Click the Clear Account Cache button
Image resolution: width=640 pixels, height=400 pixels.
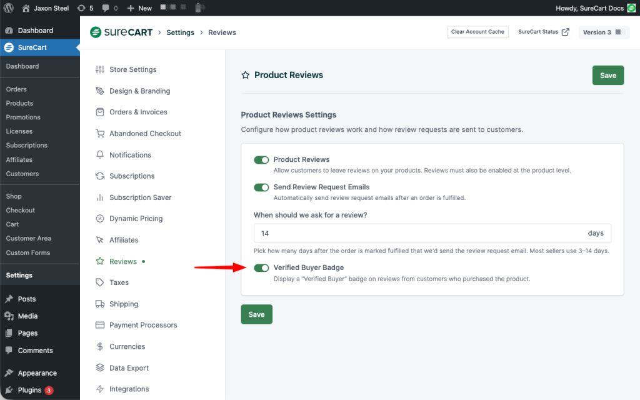pyautogui.click(x=477, y=32)
